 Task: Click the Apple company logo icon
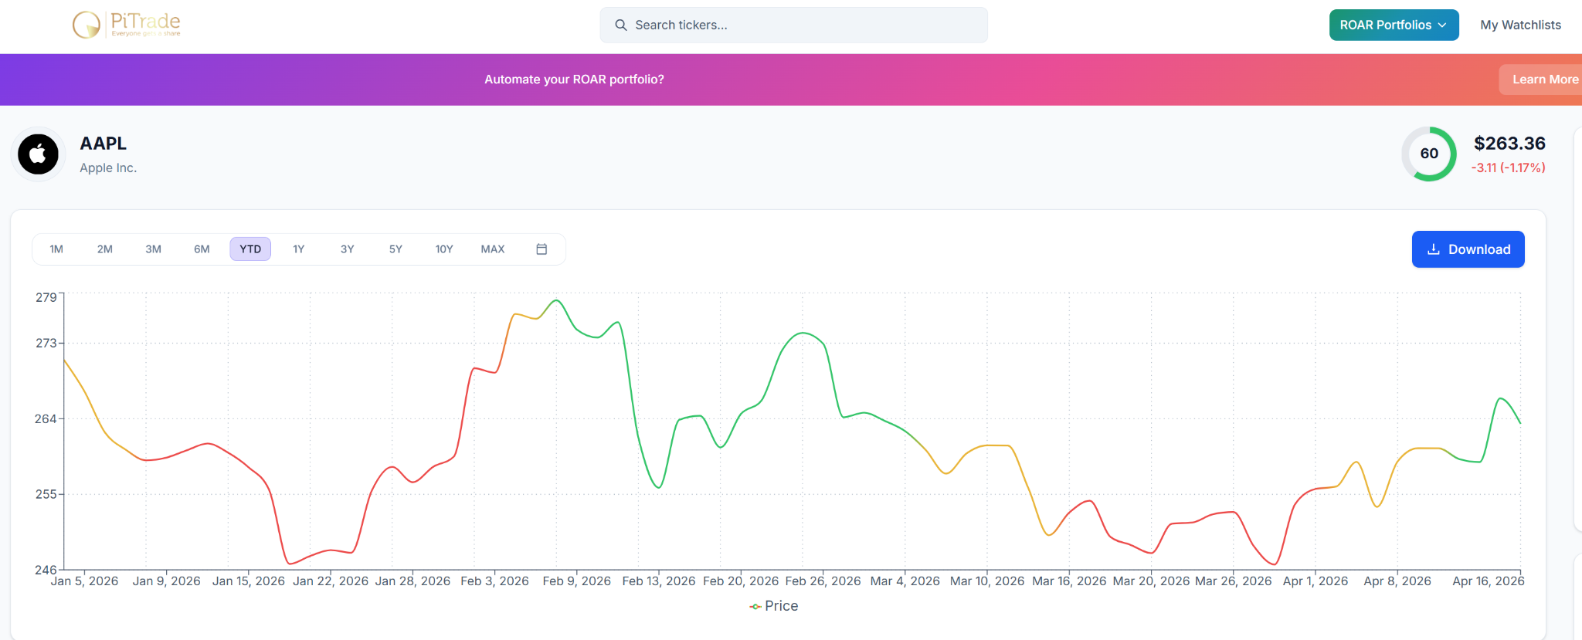38,154
